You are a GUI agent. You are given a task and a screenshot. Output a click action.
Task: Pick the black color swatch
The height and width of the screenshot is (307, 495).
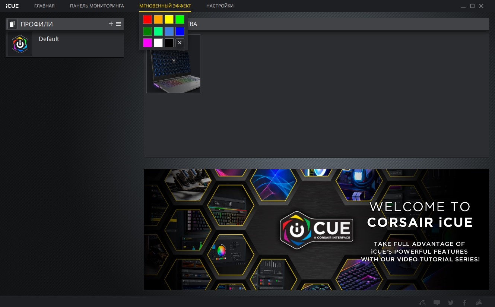click(169, 43)
